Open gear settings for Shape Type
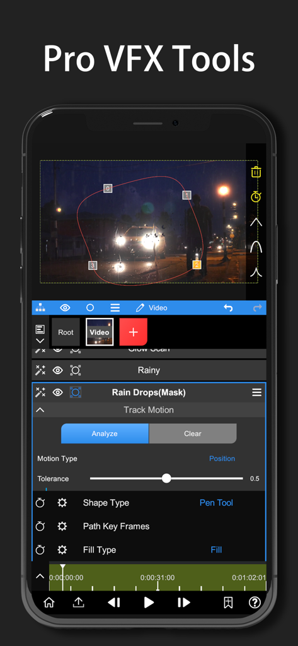The image size is (298, 646). (x=62, y=503)
